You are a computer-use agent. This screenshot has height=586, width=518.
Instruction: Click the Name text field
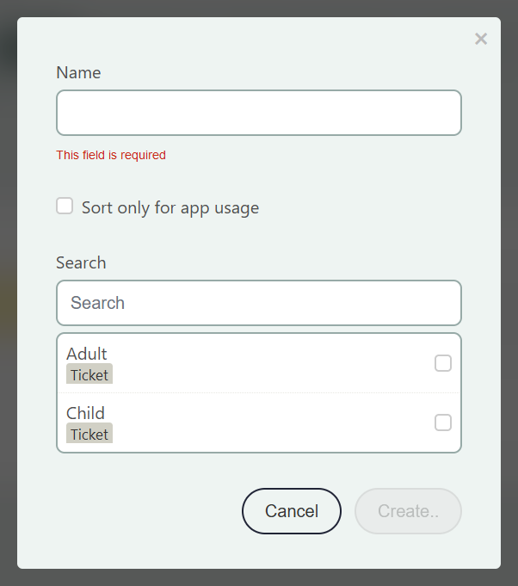point(258,113)
